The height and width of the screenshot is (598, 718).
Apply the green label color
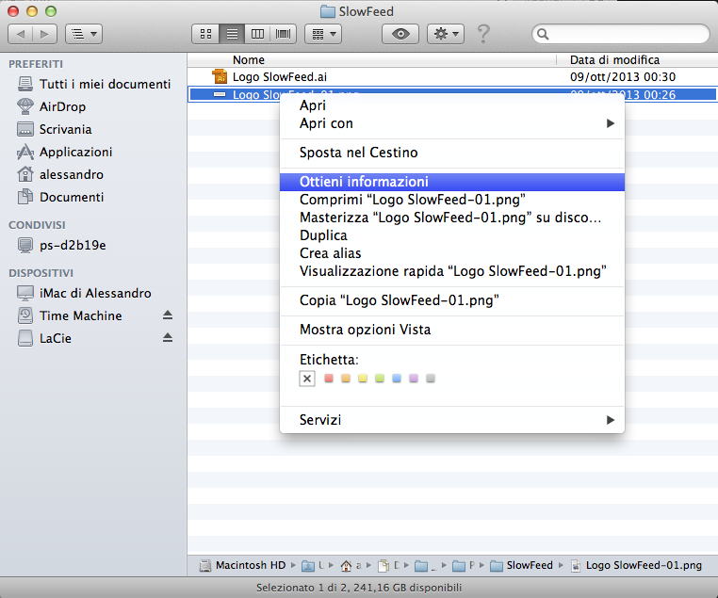(x=380, y=379)
